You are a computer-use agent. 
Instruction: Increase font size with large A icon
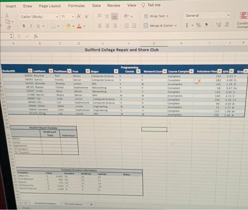tap(79, 16)
